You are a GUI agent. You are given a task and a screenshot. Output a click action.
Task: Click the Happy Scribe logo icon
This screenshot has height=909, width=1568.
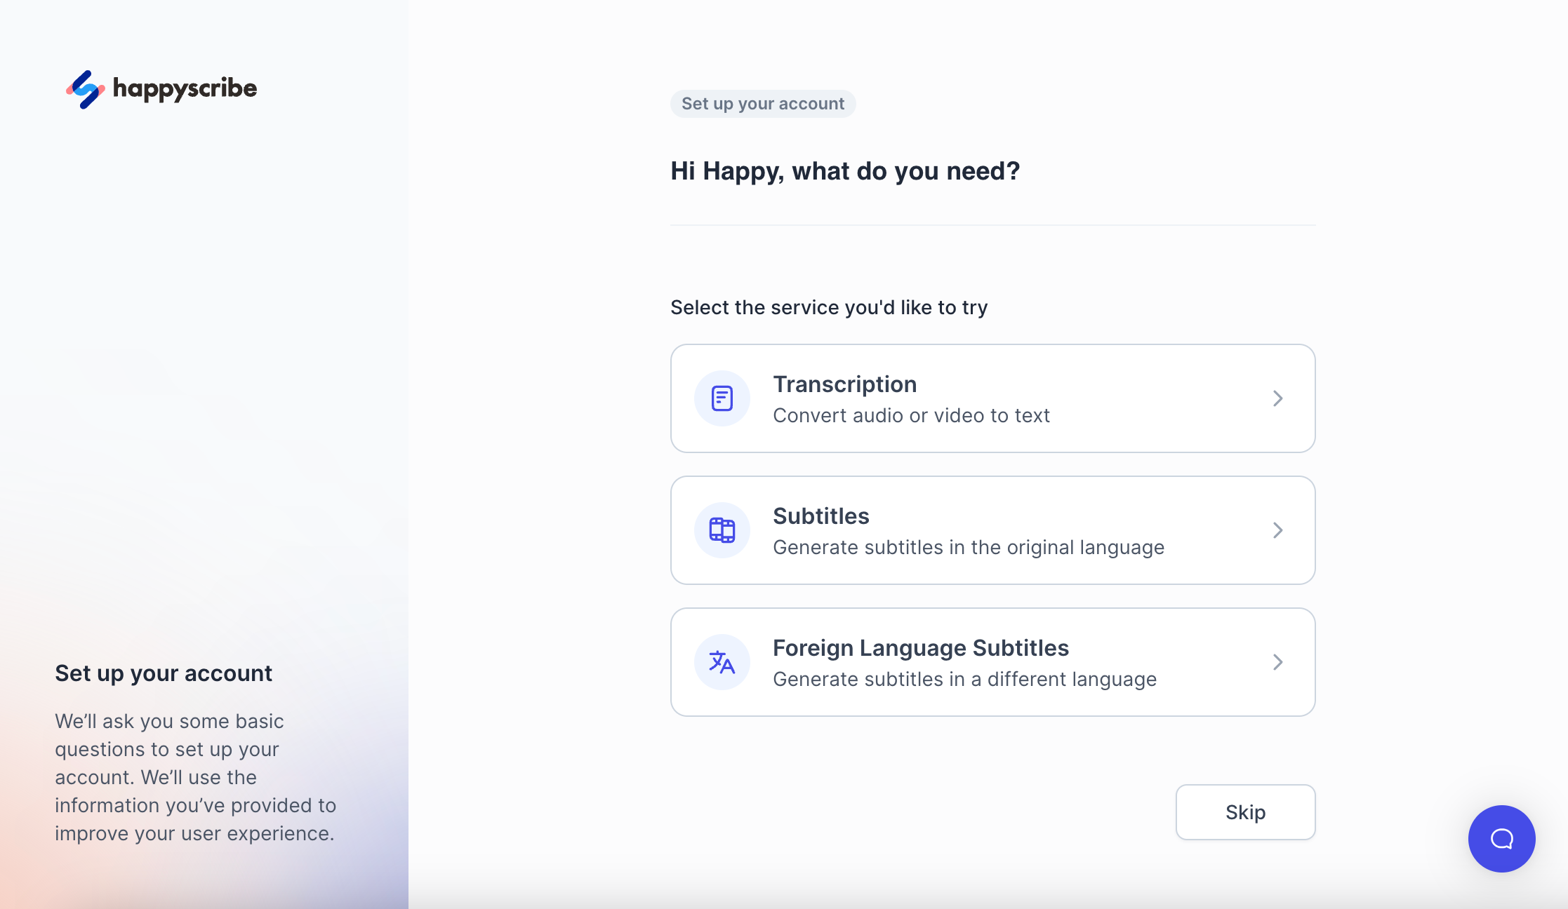click(86, 89)
